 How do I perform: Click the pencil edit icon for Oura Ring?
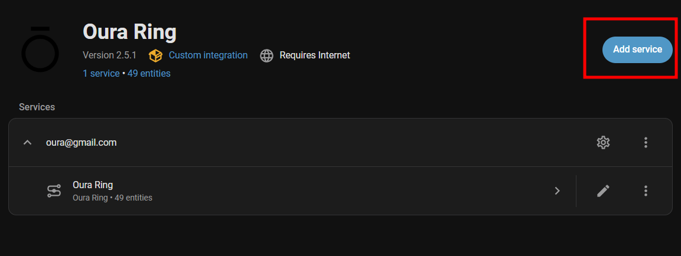603,191
